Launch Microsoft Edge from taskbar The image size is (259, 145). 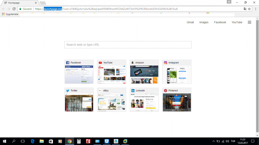click(x=33, y=141)
